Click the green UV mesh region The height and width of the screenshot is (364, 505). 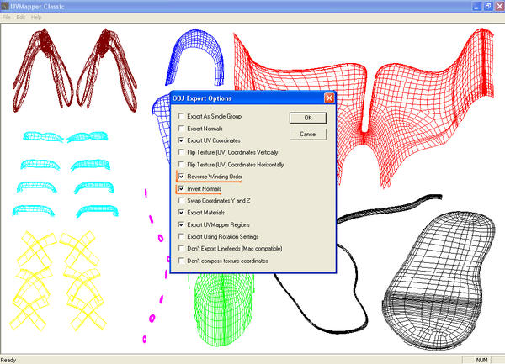(222, 309)
